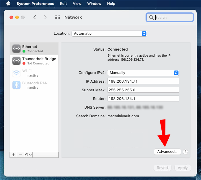Open the service action menu

tap(28, 155)
